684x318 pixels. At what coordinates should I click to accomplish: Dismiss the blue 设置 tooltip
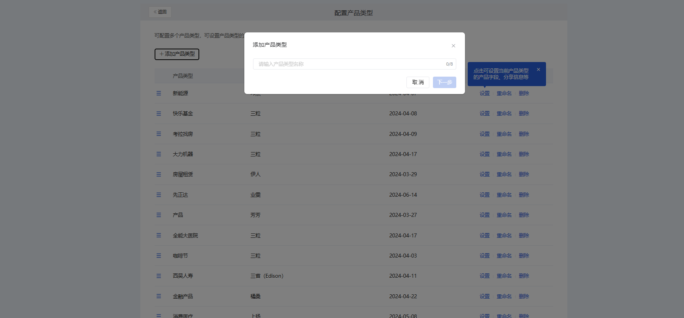[x=538, y=70]
